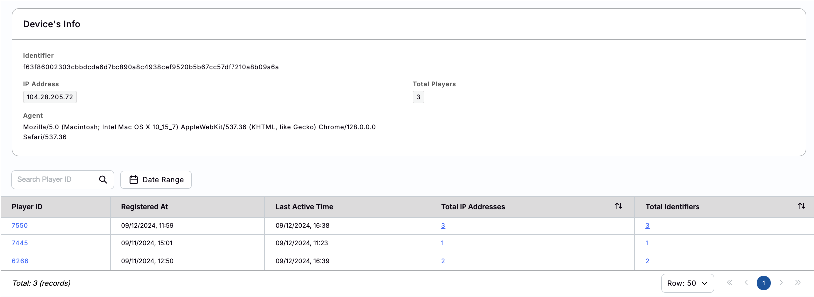Sort by Total Identifiers arrows icon
The height and width of the screenshot is (297, 814).
[x=801, y=206]
